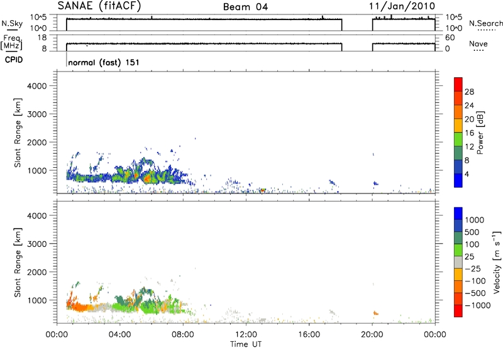Select the CPID label
The image size is (503, 348).
coord(14,60)
